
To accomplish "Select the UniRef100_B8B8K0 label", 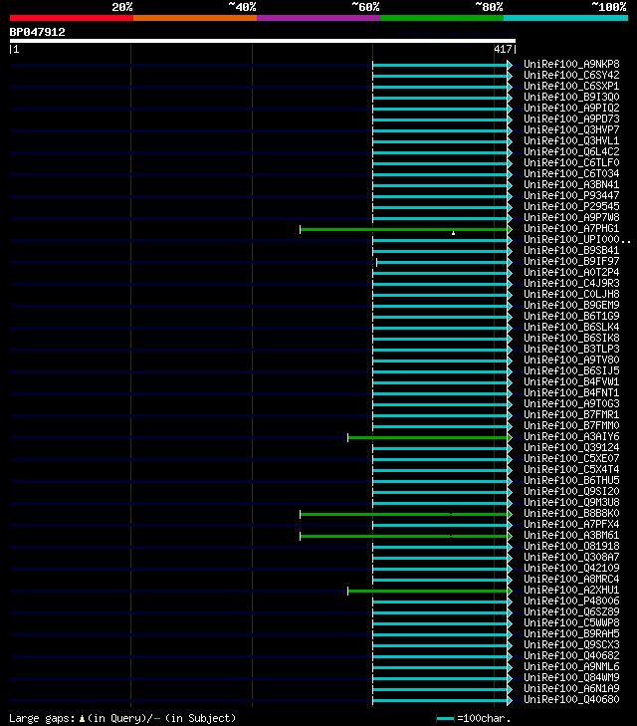I will tap(571, 513).
